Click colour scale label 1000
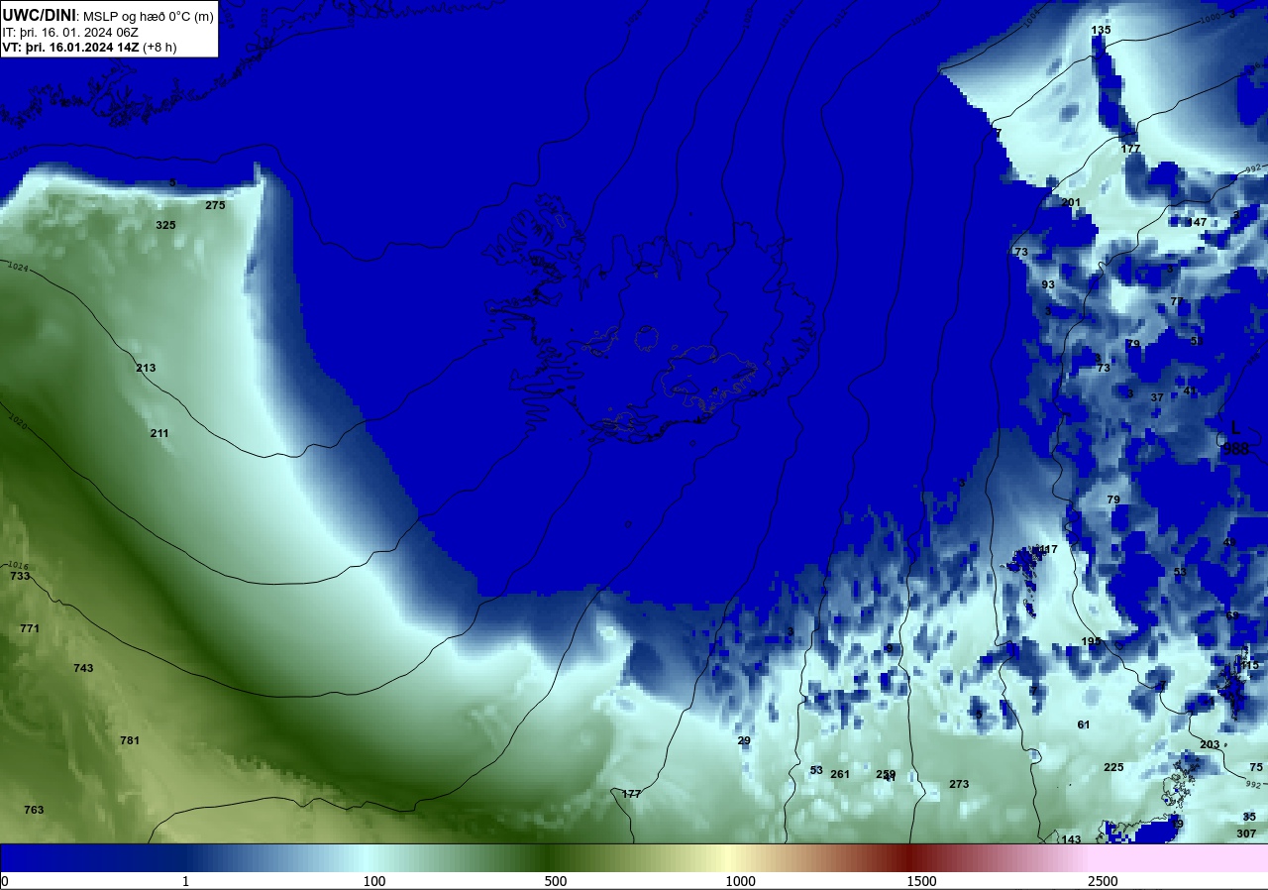Screen dimensions: 1268x890 click(740, 881)
